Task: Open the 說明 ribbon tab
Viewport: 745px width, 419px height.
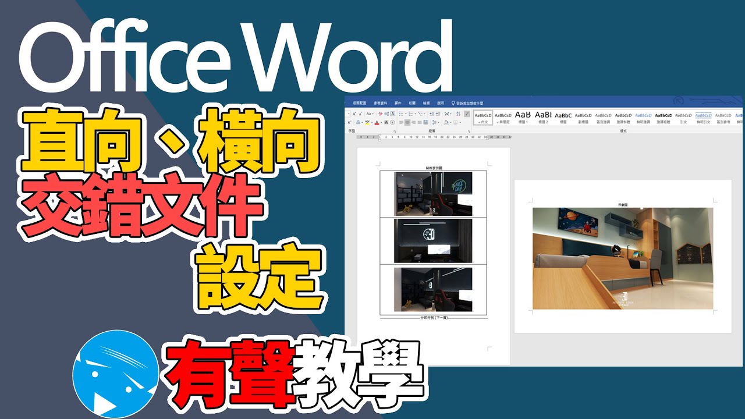Action: coord(441,103)
